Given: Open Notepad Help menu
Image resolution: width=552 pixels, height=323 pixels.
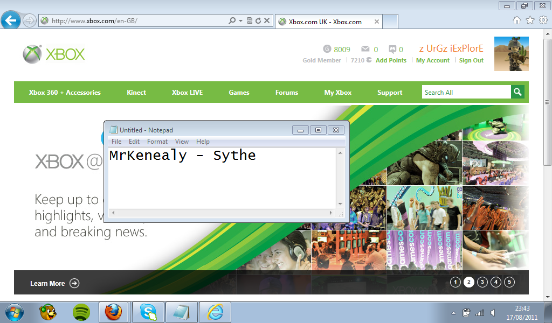Looking at the screenshot, I should 203,141.
